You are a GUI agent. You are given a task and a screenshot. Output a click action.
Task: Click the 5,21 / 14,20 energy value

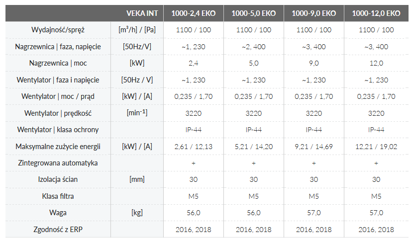254,147
